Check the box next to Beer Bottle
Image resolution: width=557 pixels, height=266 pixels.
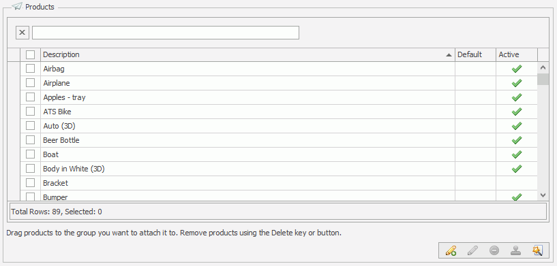click(x=30, y=139)
